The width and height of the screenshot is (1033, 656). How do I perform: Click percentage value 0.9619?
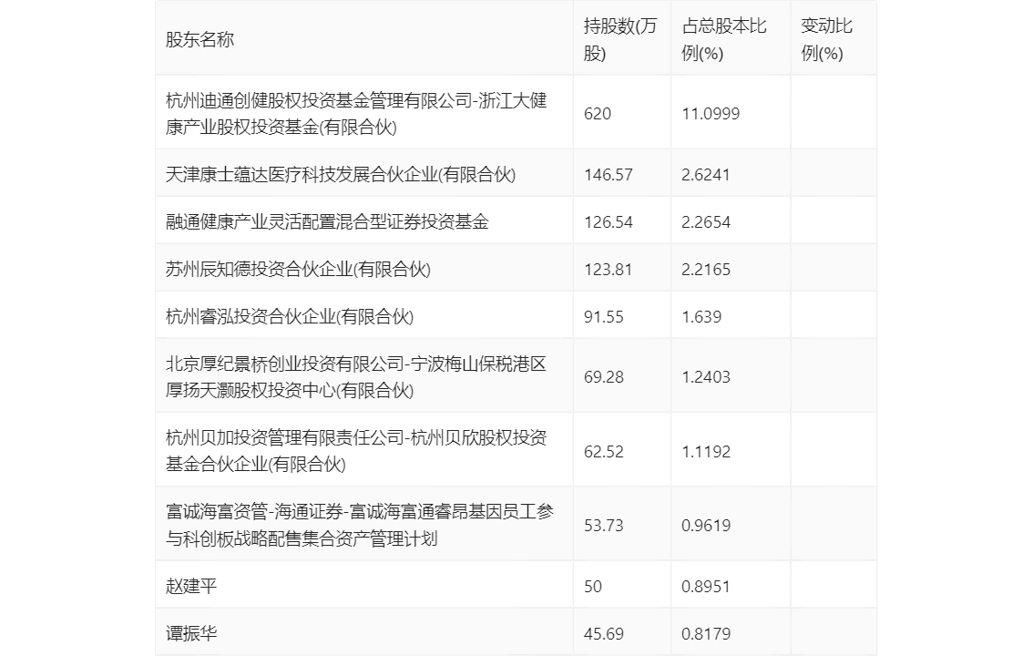tap(706, 526)
